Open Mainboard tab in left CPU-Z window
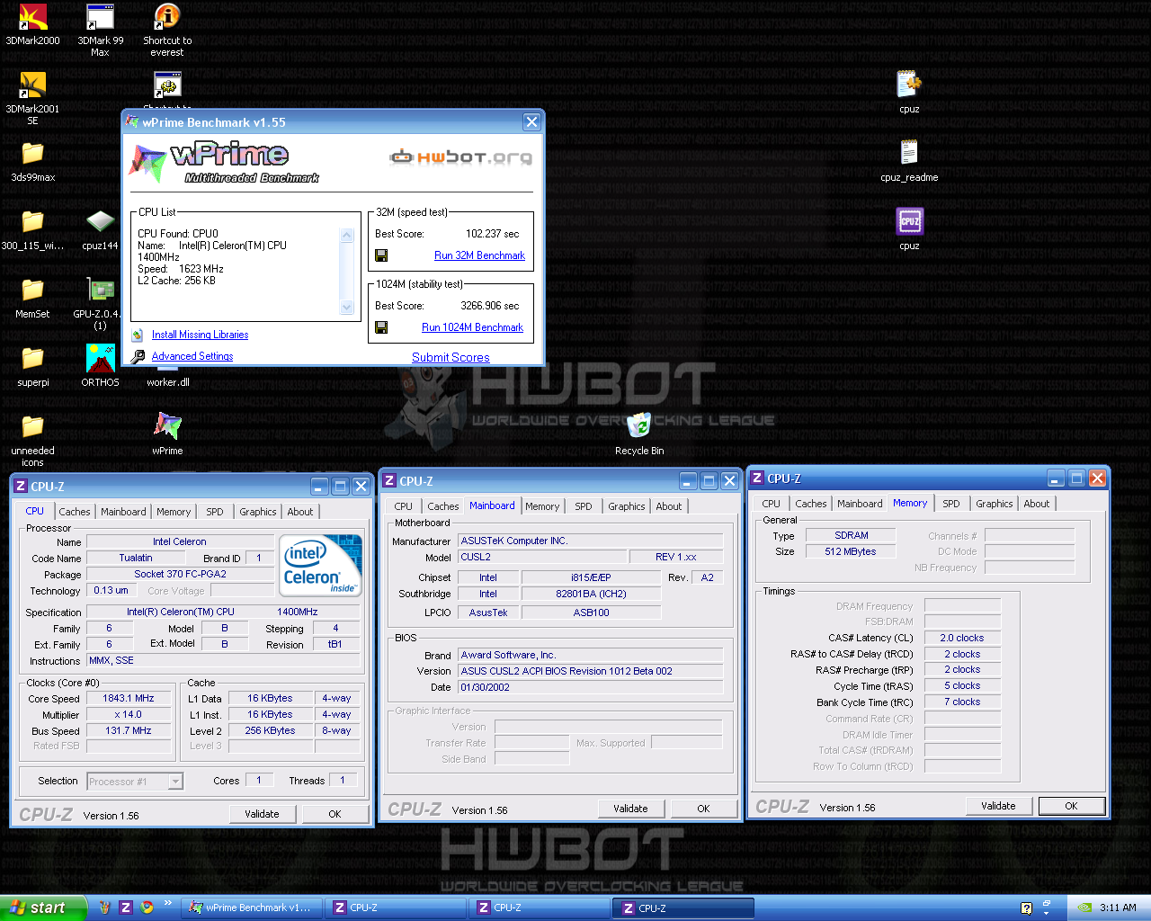Screen dimensions: 1151x921 123,512
